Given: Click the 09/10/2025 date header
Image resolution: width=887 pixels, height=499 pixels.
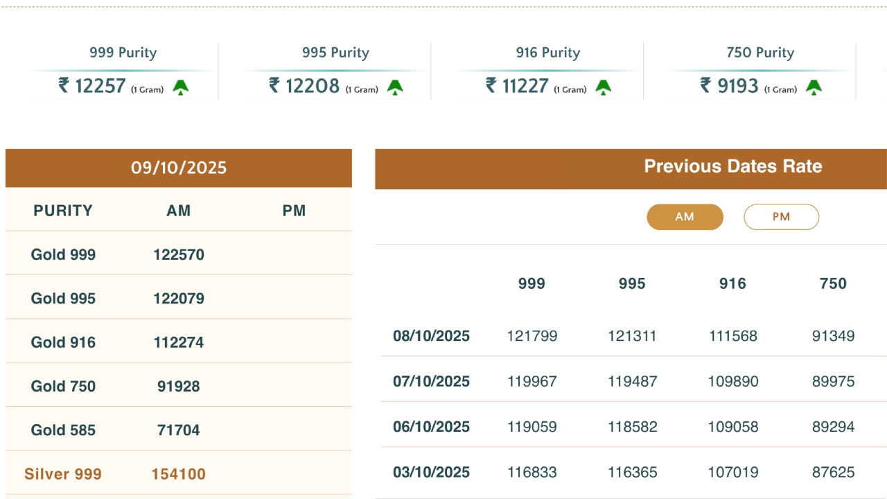Looking at the screenshot, I should (x=179, y=168).
